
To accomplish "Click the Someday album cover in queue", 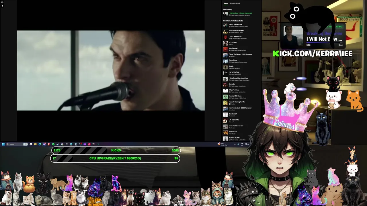I will point(226,85).
